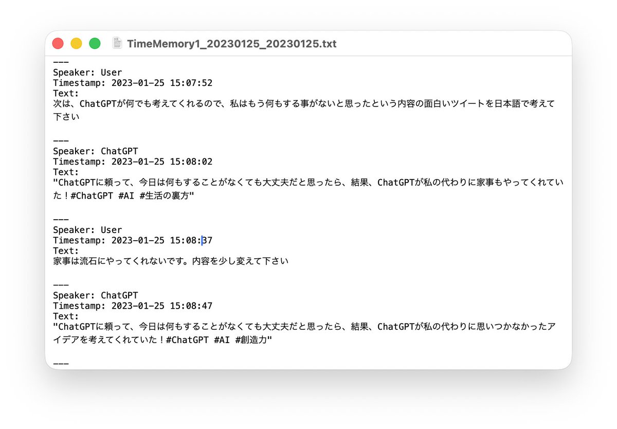Minimize the window with yellow button
The image size is (617, 429).
(76, 44)
